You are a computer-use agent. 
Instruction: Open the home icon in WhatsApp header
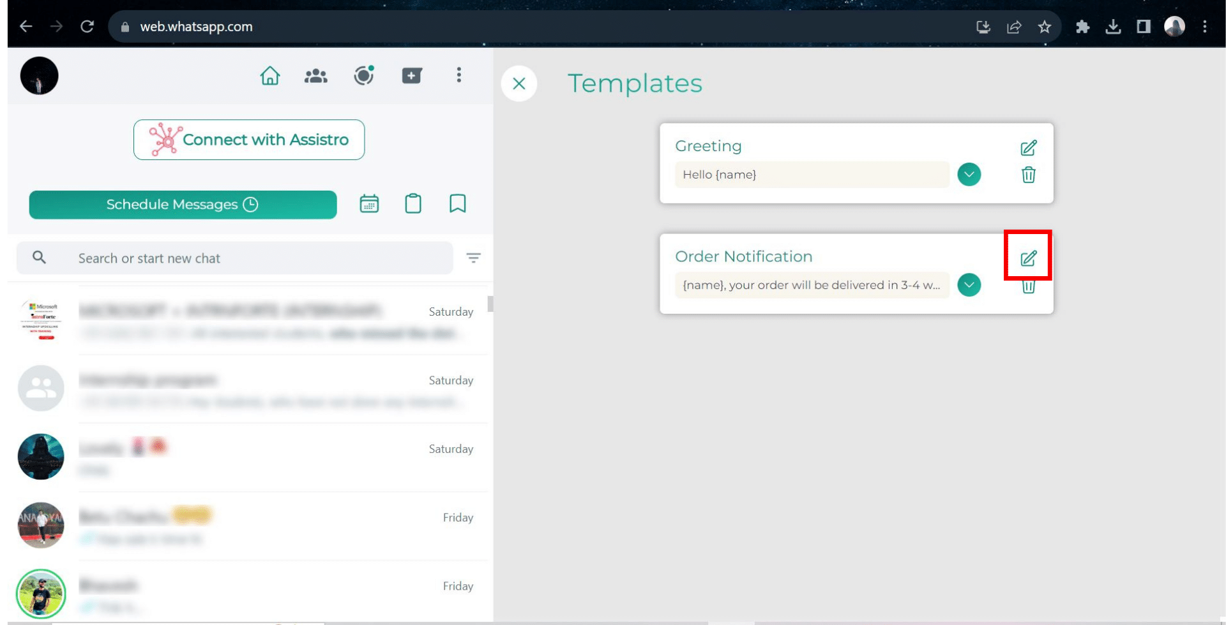[x=270, y=76]
